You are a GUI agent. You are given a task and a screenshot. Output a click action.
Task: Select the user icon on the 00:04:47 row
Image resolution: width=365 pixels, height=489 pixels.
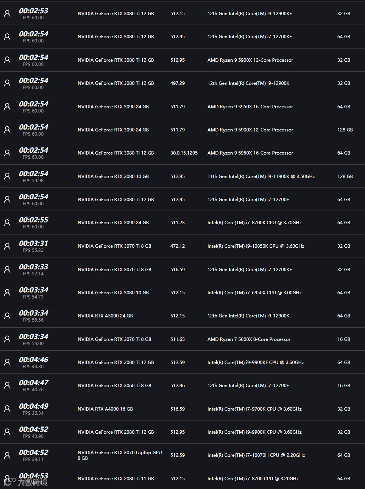(x=7, y=386)
